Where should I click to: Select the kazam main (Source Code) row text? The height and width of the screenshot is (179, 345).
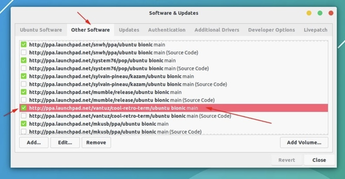(128, 84)
